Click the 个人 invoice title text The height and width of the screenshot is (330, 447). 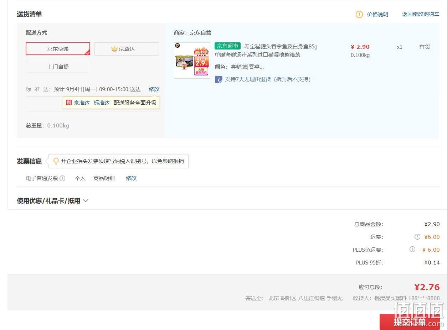[x=80, y=178]
